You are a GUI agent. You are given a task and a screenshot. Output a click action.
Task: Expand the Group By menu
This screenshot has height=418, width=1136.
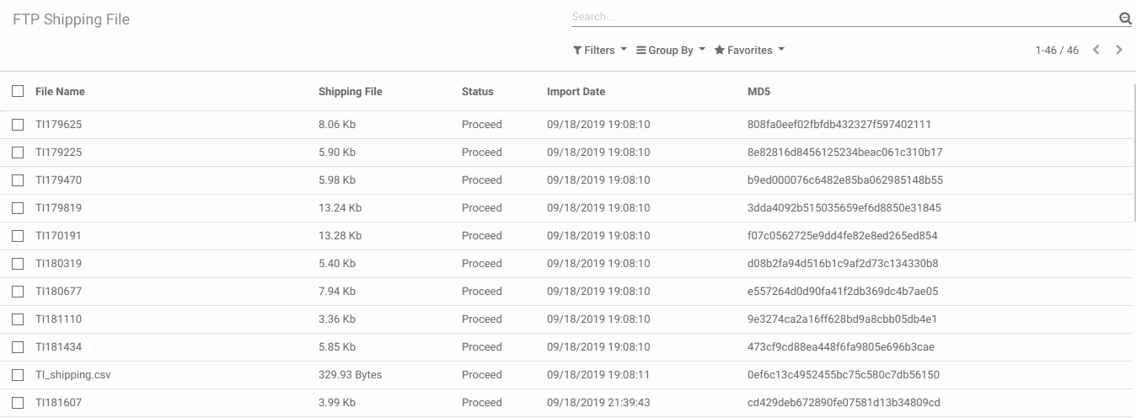(670, 51)
